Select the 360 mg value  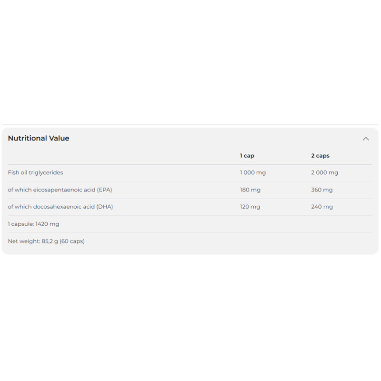pos(322,190)
